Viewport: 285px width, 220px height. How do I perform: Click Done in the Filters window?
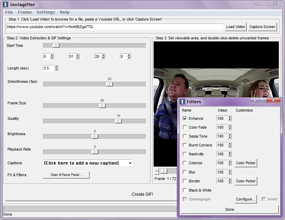(x=230, y=209)
